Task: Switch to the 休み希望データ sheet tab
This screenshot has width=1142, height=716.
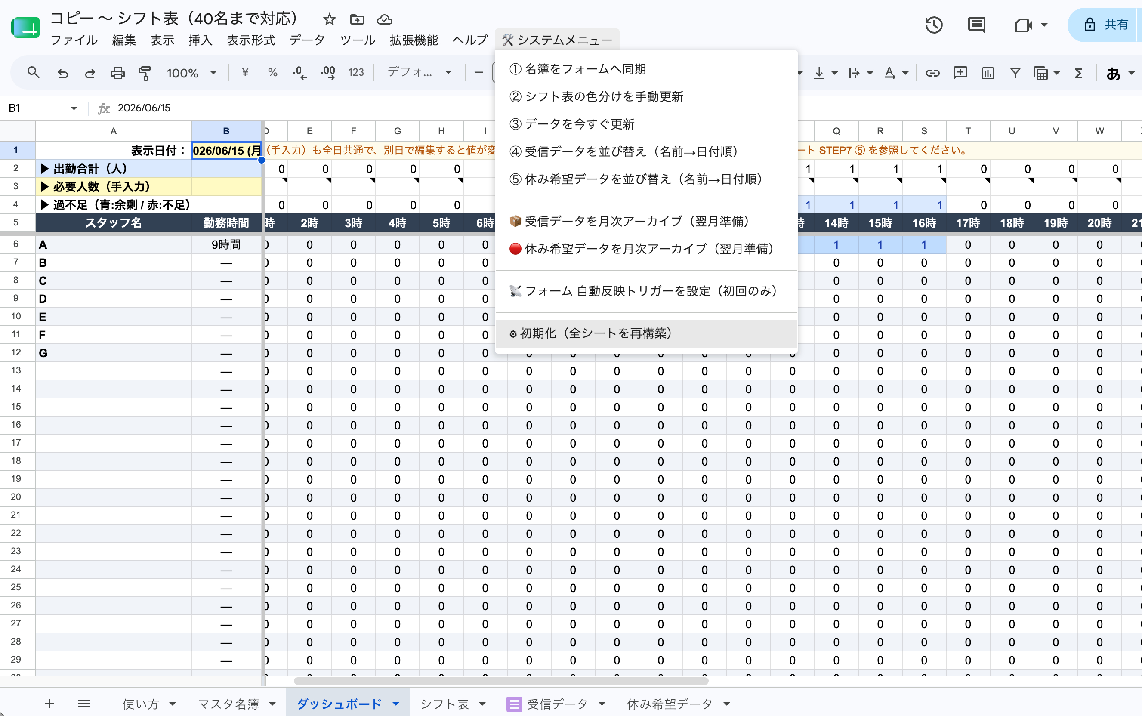Action: [670, 704]
